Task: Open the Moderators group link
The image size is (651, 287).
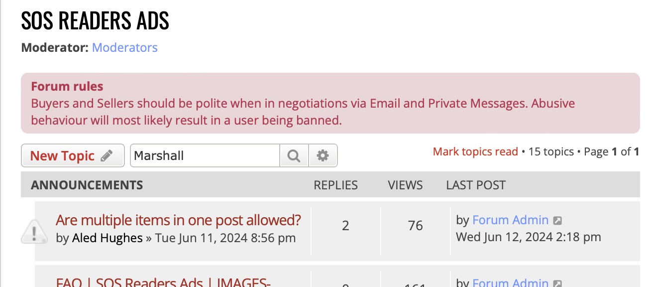Action: (124, 48)
